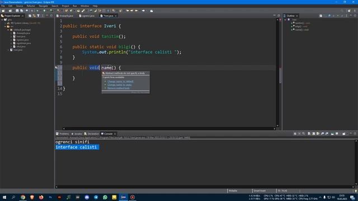Screen dimensions: 358x201
Task: Collapse the (default package) node
Action: point(8,30)
